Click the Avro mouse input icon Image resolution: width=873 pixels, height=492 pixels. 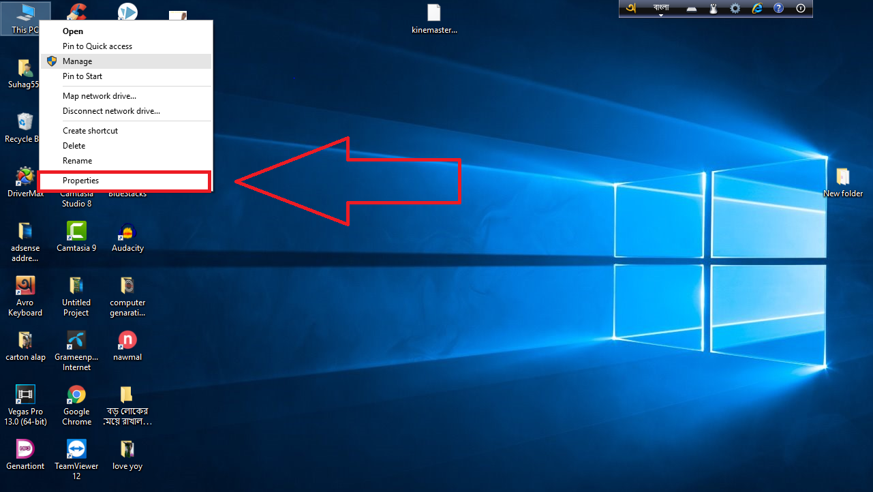tap(714, 8)
